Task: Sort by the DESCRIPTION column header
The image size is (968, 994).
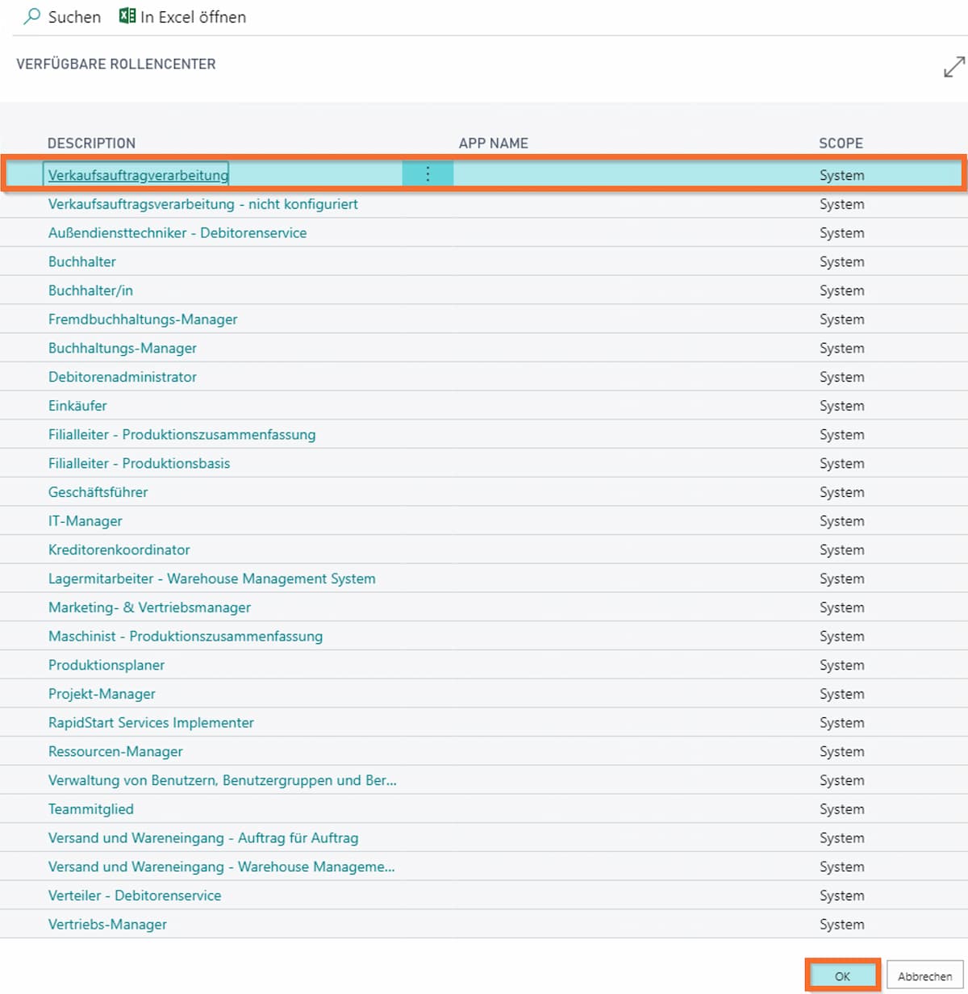Action: coord(91,143)
